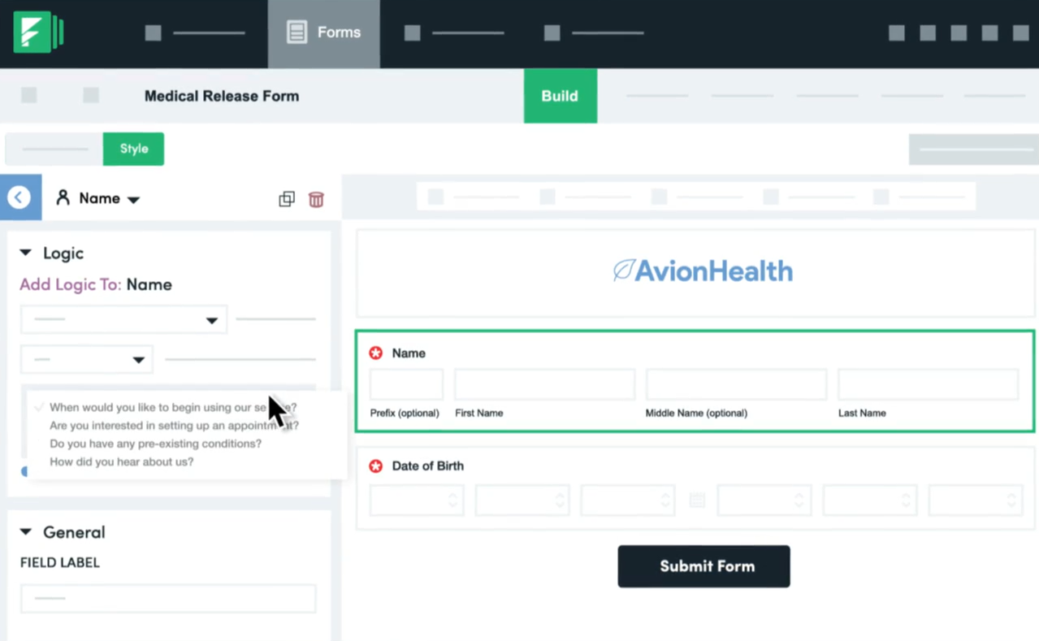
Task: Select the Build tab
Action: [x=559, y=96]
